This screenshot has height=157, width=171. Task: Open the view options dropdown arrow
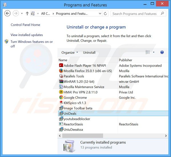154,52
